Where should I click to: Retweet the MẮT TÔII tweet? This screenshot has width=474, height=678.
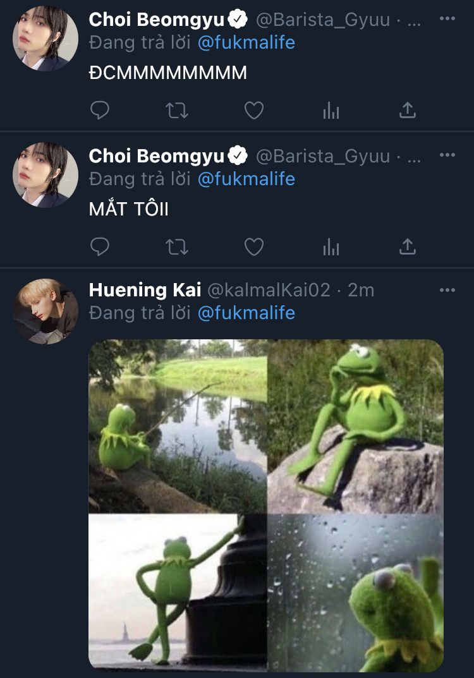(x=176, y=246)
